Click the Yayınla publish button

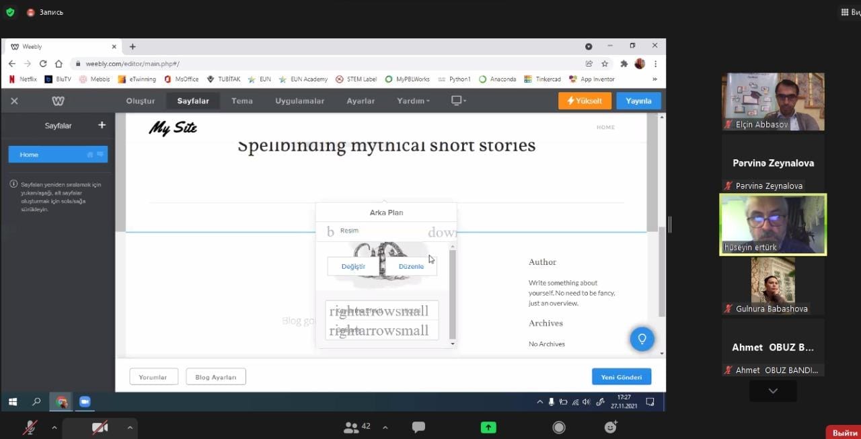(x=638, y=101)
